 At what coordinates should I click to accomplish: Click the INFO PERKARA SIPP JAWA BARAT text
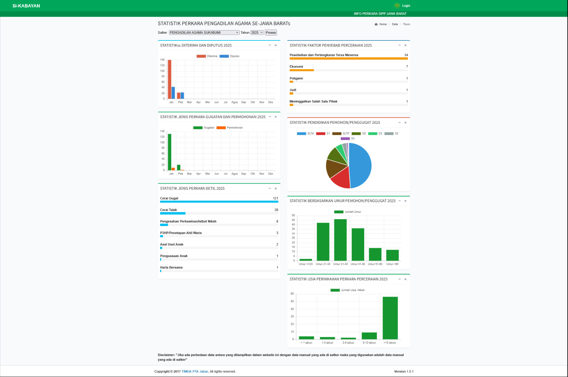[380, 14]
